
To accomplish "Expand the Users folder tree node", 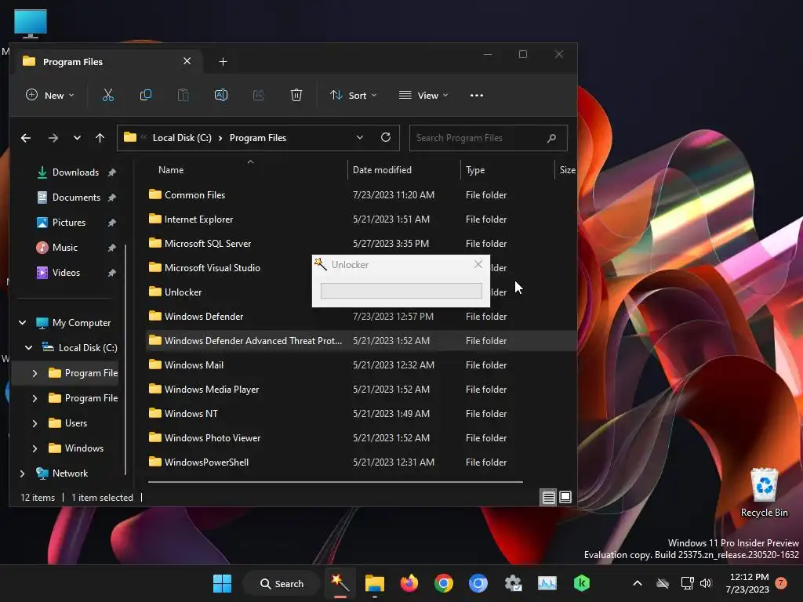I will 35,423.
